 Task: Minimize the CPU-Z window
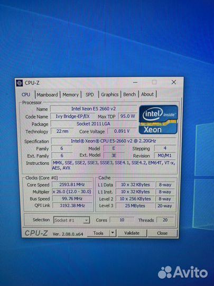pos(135,82)
